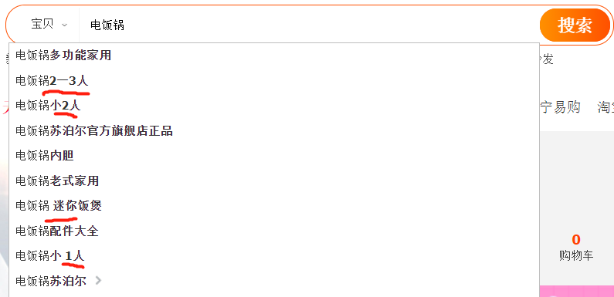614x297 pixels.
Task: Click the search box containing 电饭锅
Action: [310, 25]
